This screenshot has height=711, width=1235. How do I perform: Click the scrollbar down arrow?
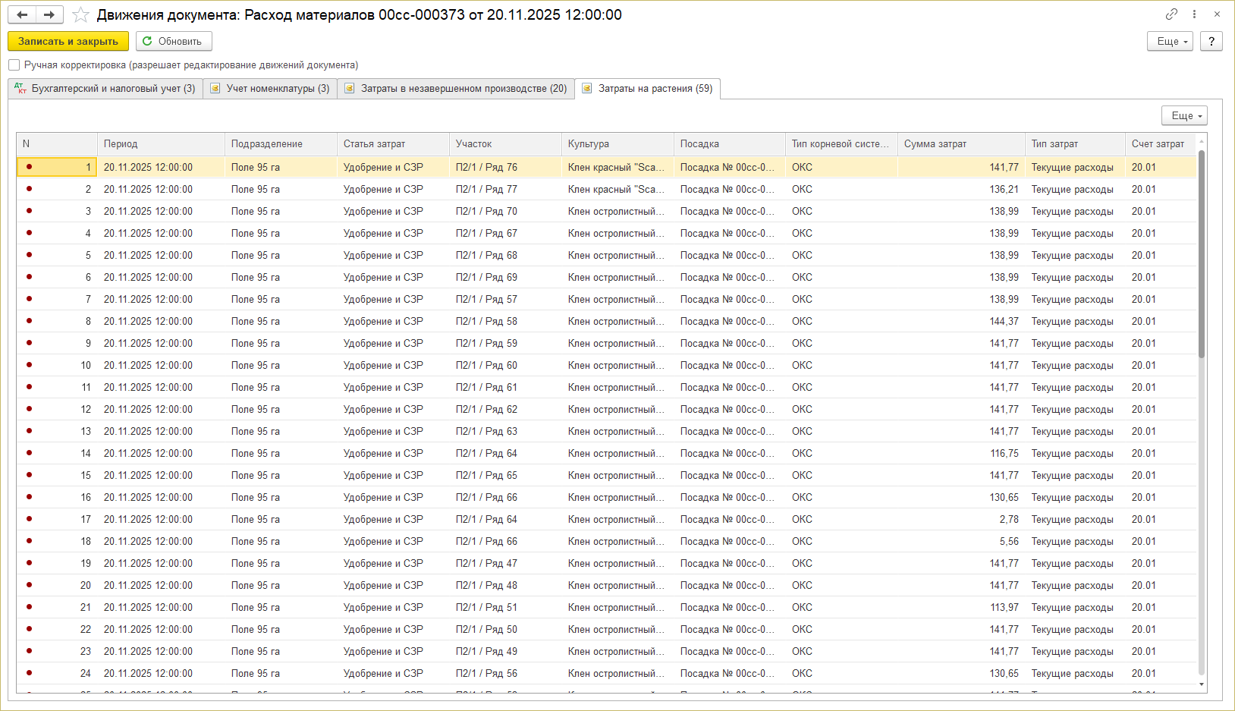tap(1202, 684)
